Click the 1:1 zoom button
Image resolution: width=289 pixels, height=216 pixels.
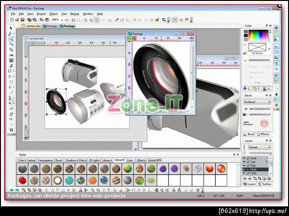[x=67, y=20]
